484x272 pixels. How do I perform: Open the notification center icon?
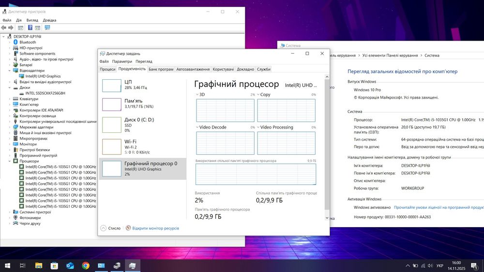tap(474, 266)
